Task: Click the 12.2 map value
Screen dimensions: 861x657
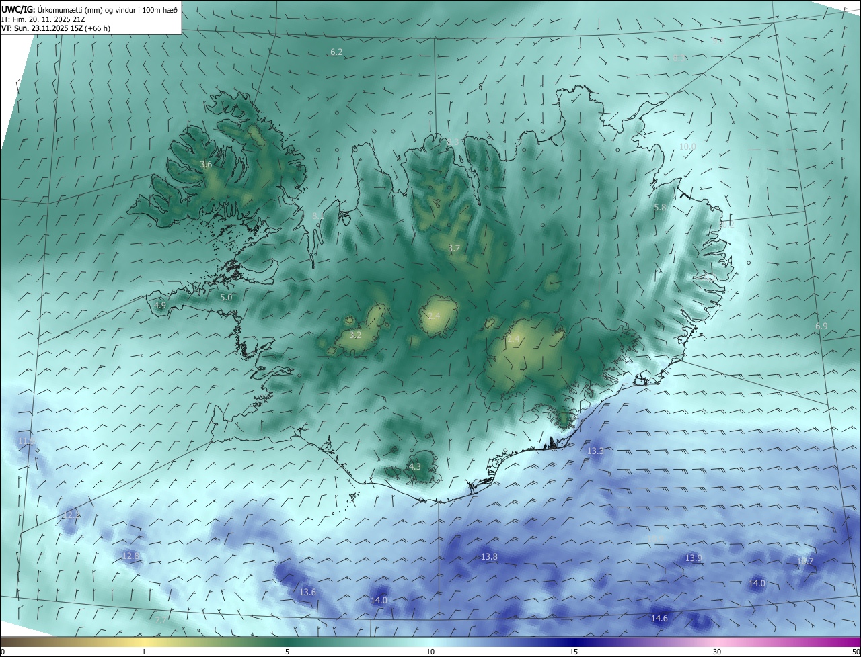Action: click(x=71, y=515)
